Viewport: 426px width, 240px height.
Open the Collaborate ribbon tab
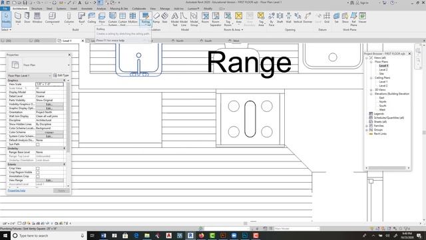[139, 9]
